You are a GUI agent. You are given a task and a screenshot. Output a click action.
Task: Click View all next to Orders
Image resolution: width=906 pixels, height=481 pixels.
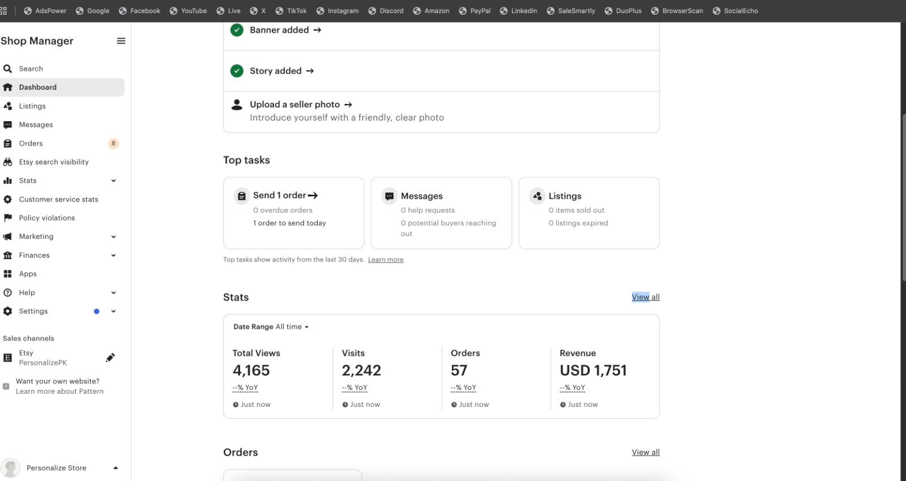[646, 452]
